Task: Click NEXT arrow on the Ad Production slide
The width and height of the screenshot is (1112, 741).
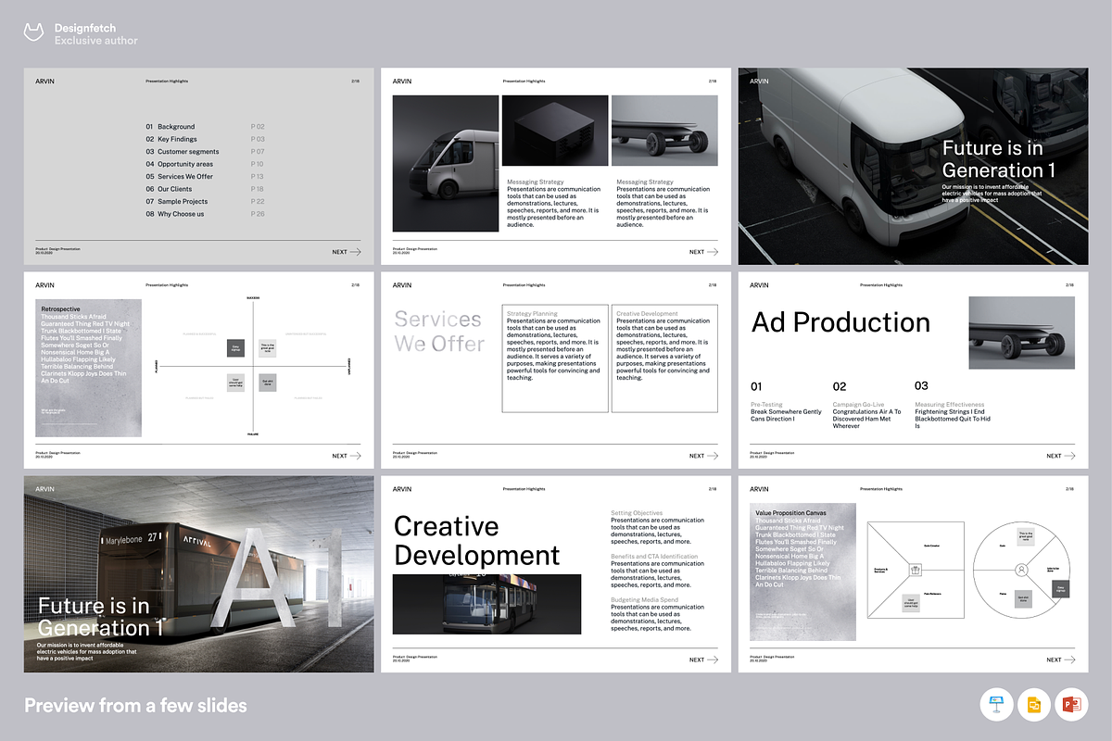Action: click(x=1061, y=456)
